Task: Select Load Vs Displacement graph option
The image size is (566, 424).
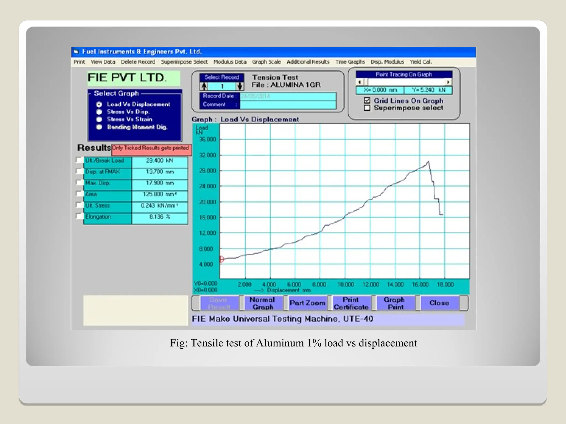Action: click(x=99, y=105)
